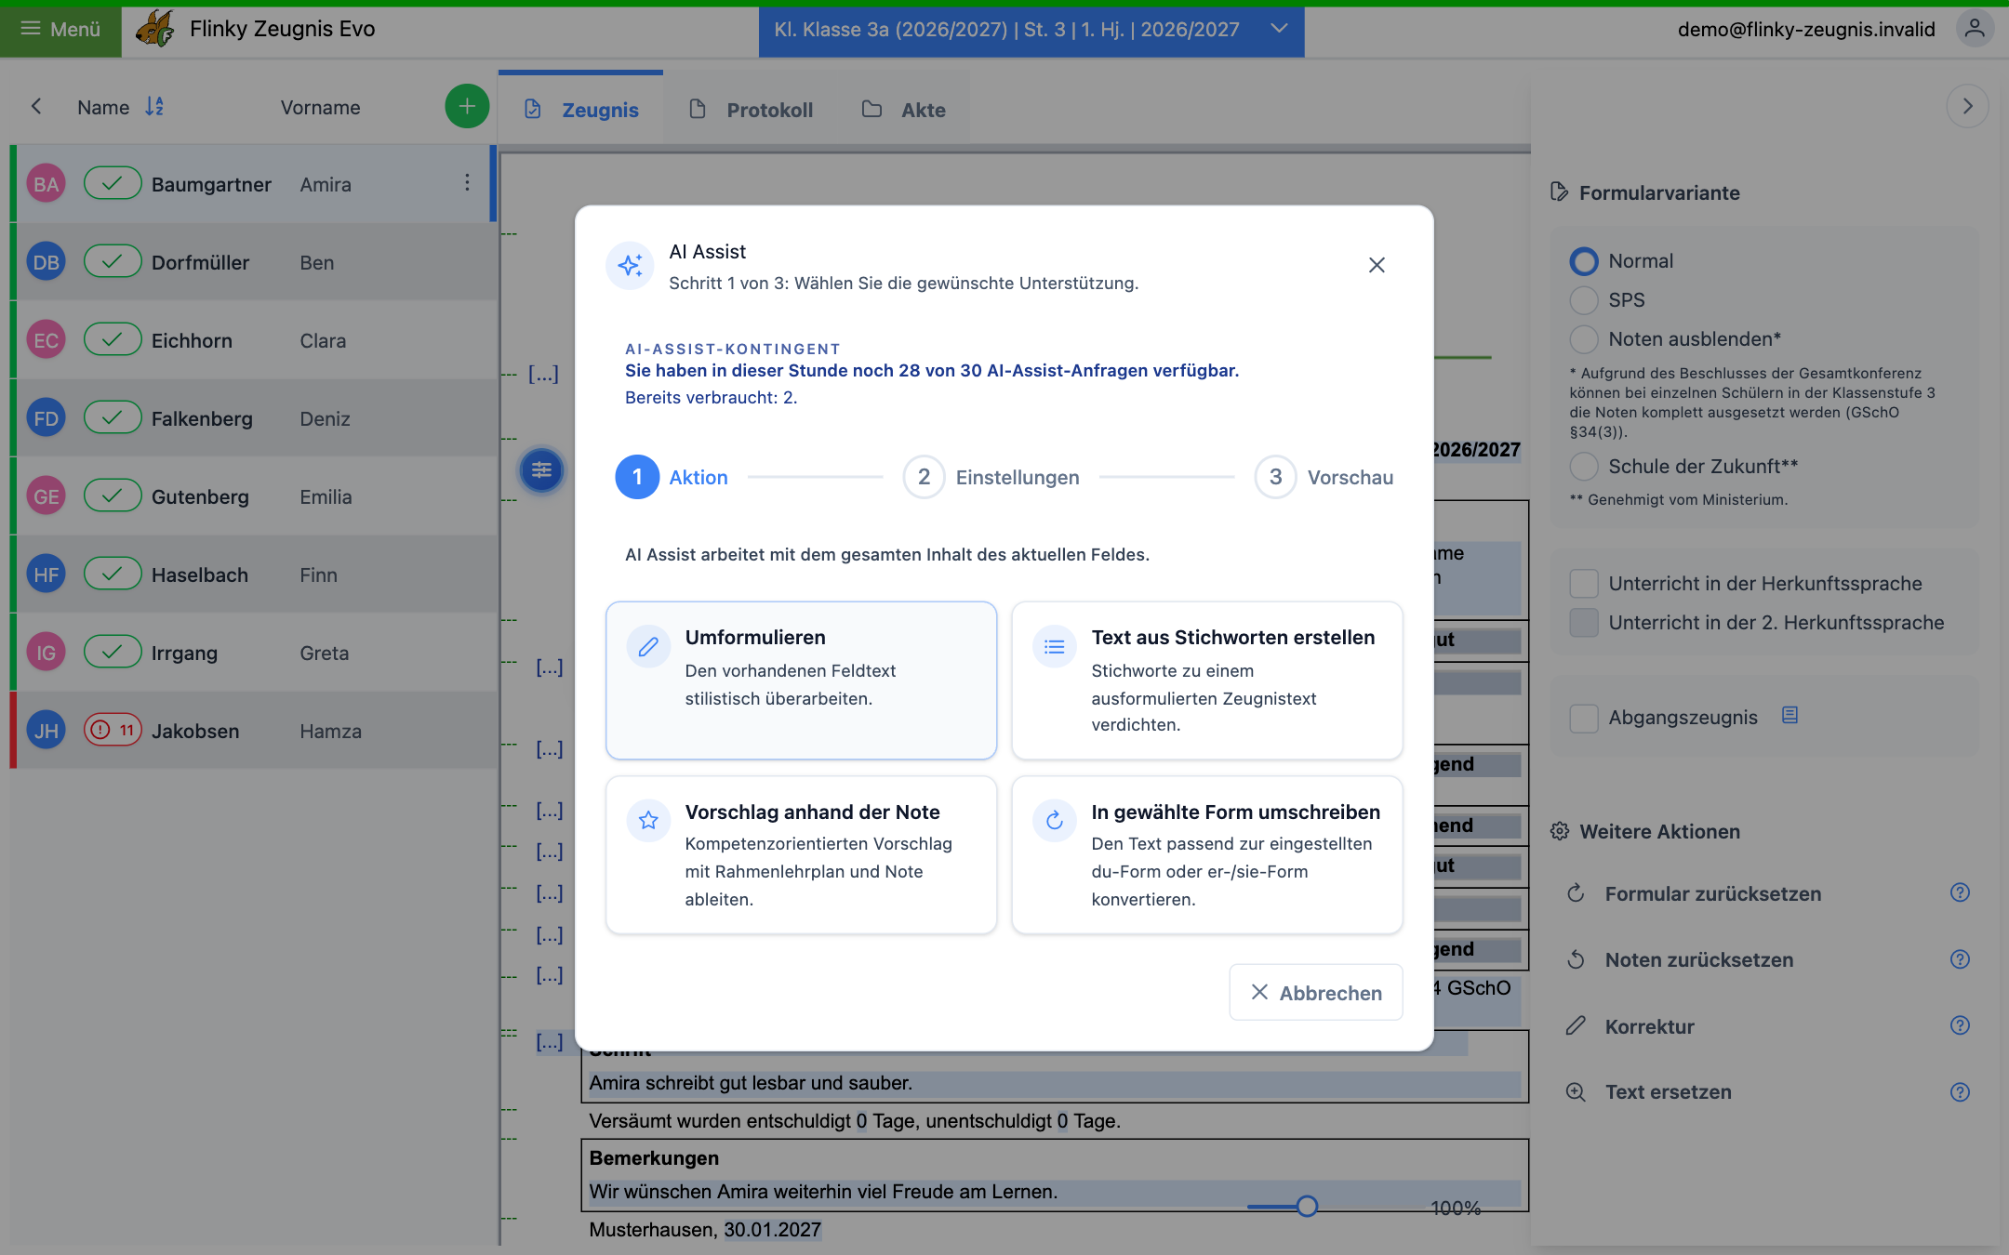Click Noten zurücksetzen action
The height and width of the screenshot is (1255, 2009).
1698,959
